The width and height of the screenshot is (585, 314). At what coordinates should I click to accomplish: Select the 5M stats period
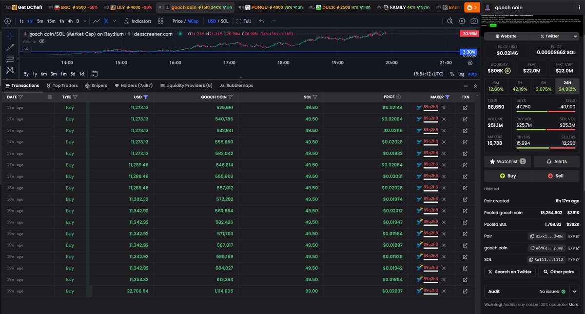click(496, 86)
